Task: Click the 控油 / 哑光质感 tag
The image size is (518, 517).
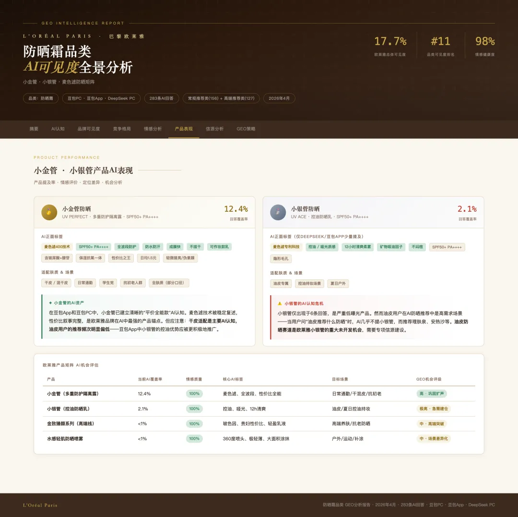Action: [x=322, y=247]
